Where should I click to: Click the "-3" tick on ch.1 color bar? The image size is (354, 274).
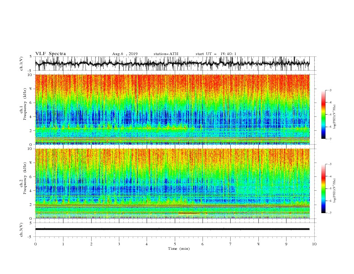(330, 90)
